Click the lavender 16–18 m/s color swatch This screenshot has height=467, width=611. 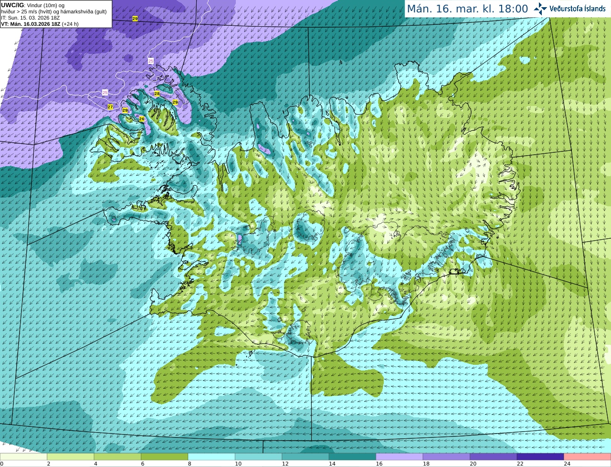[400, 456]
